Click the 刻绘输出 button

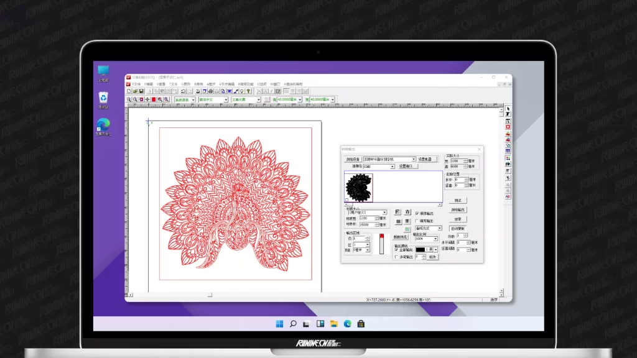click(457, 210)
